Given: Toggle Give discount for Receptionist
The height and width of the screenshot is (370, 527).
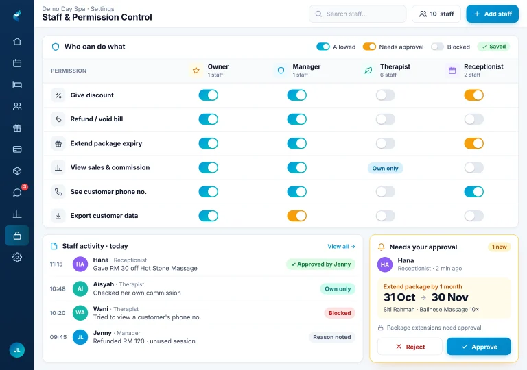Looking at the screenshot, I should pyautogui.click(x=474, y=95).
